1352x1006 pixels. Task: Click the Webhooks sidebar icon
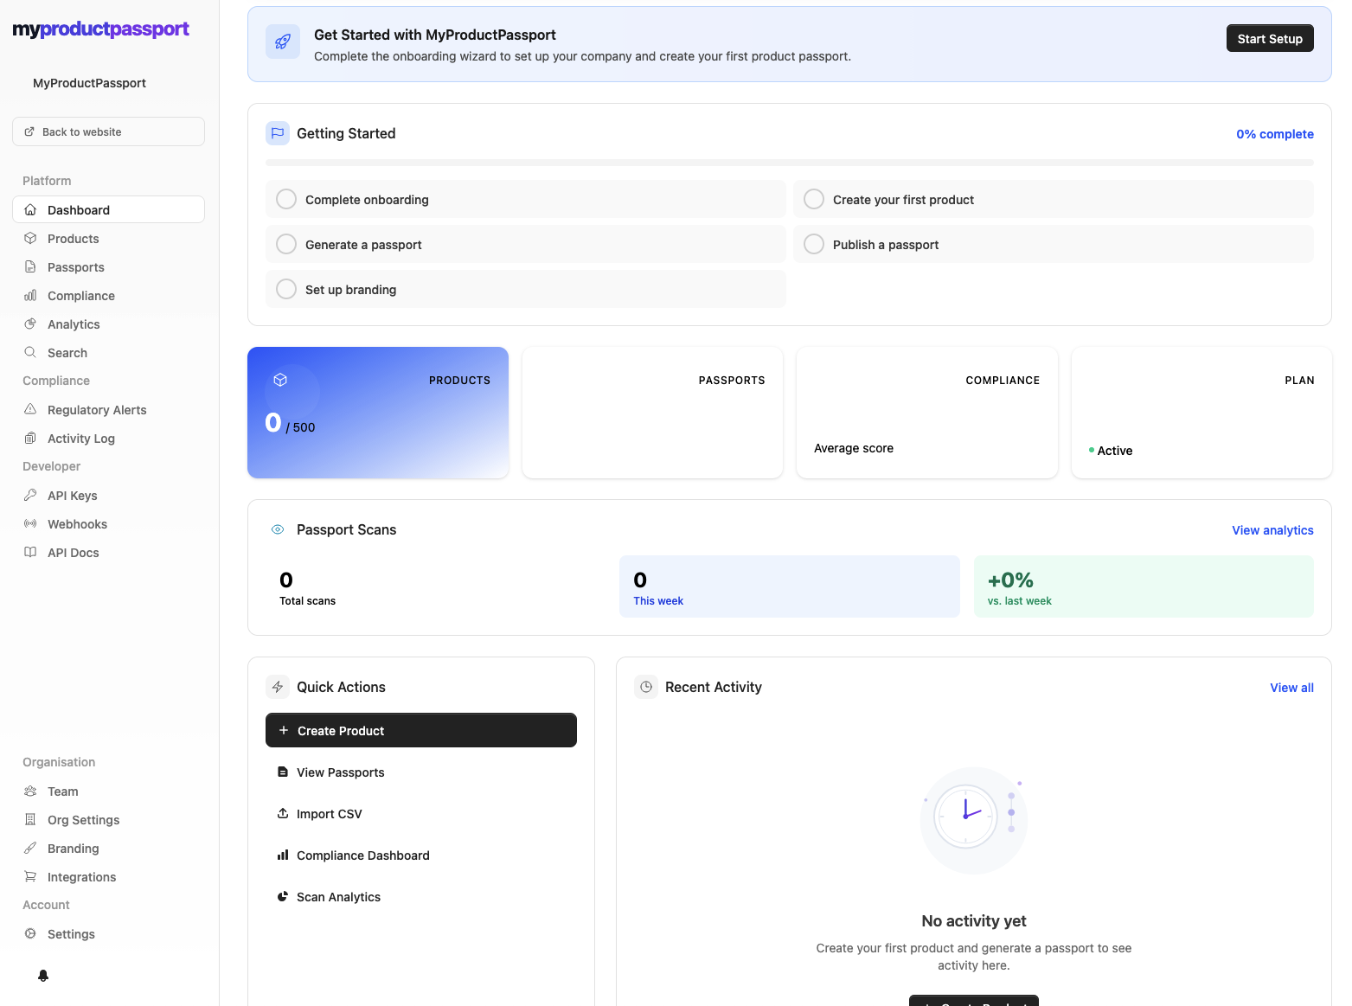click(30, 523)
